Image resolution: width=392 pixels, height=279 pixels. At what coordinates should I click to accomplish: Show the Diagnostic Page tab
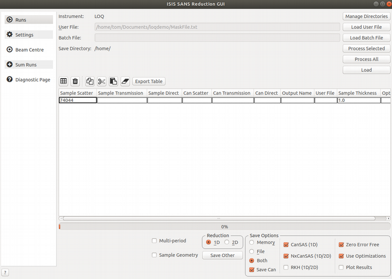click(x=33, y=80)
